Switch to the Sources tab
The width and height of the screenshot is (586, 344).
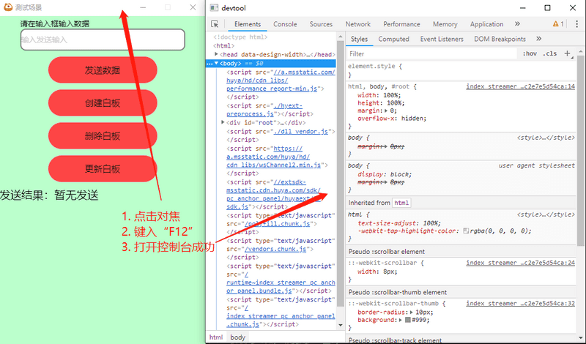tap(321, 24)
